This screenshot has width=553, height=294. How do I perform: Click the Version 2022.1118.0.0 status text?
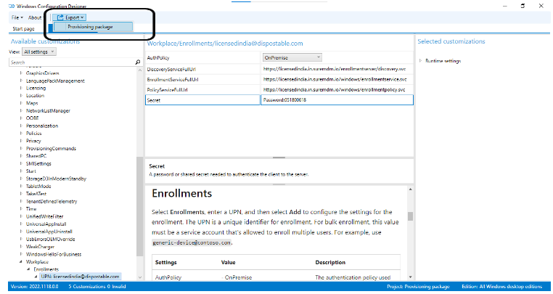tap(35, 287)
